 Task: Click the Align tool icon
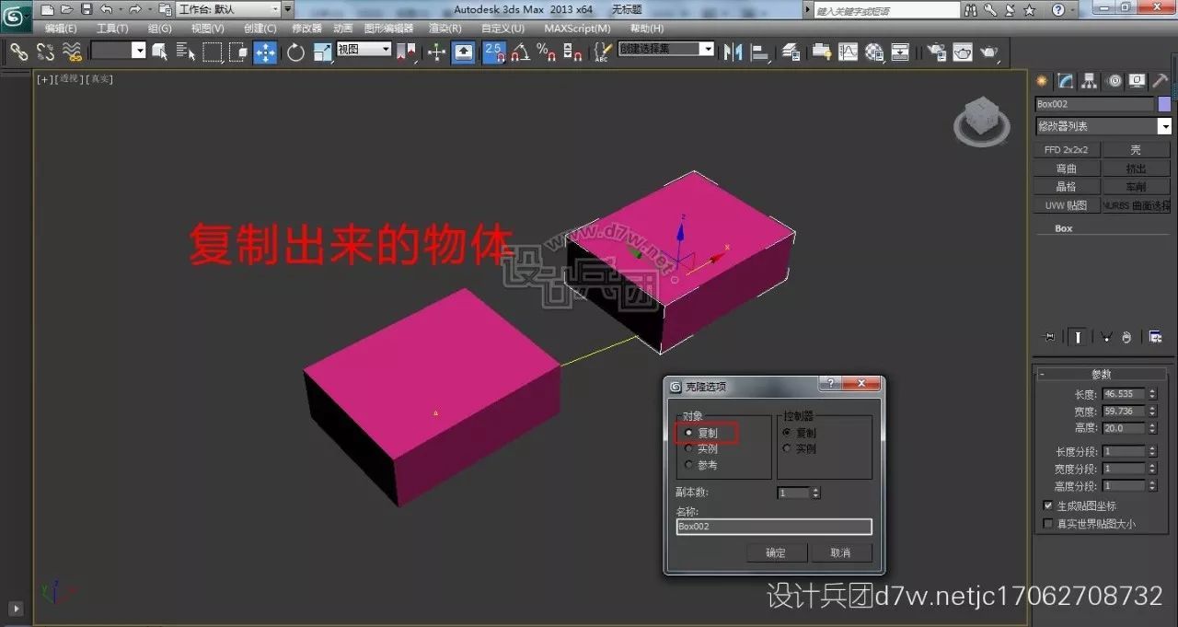[760, 52]
